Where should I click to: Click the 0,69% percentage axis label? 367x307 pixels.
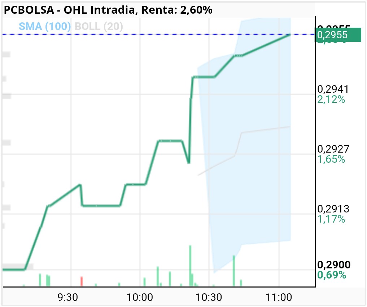click(x=331, y=275)
